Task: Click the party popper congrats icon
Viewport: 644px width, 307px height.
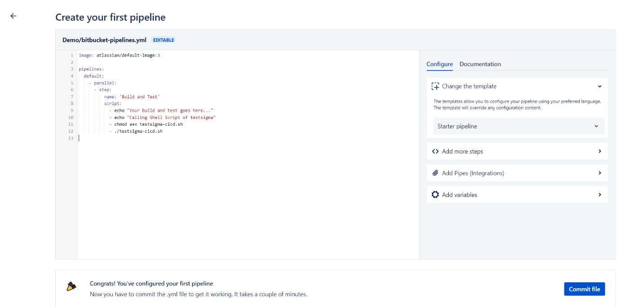Action: click(72, 286)
